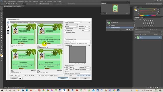Select the Zoom tool in Save for Web dialog
The height and width of the screenshot is (92, 163).
click(8, 26)
